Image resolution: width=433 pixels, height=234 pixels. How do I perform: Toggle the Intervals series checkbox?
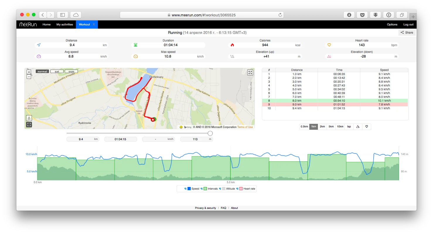click(202, 189)
